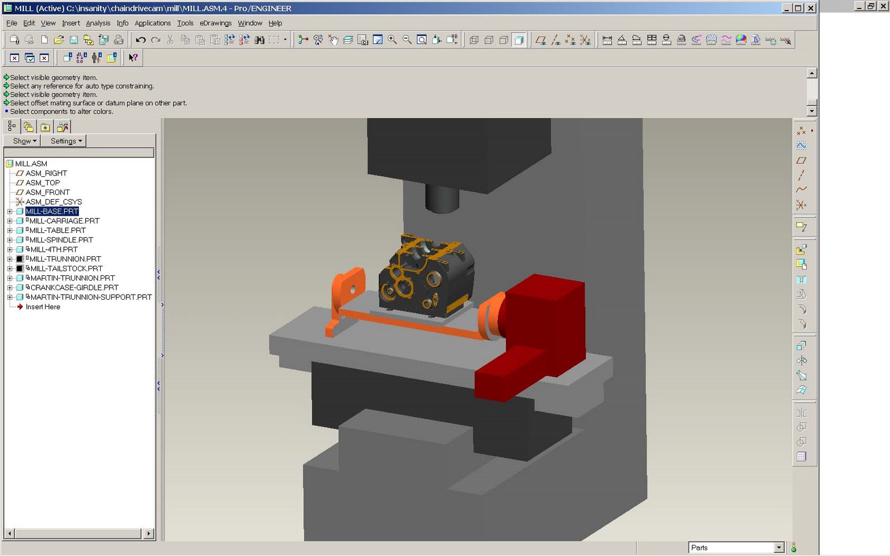Image resolution: width=890 pixels, height=556 pixels.
Task: Select MARTIN-TRUNNION.PRT in the model tree
Action: point(72,278)
